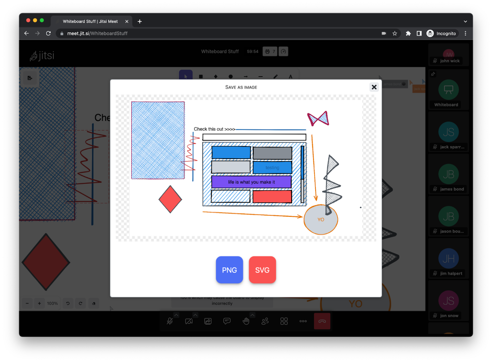
Task: Select the text tool in whiteboard toolbar
Action: (x=290, y=76)
